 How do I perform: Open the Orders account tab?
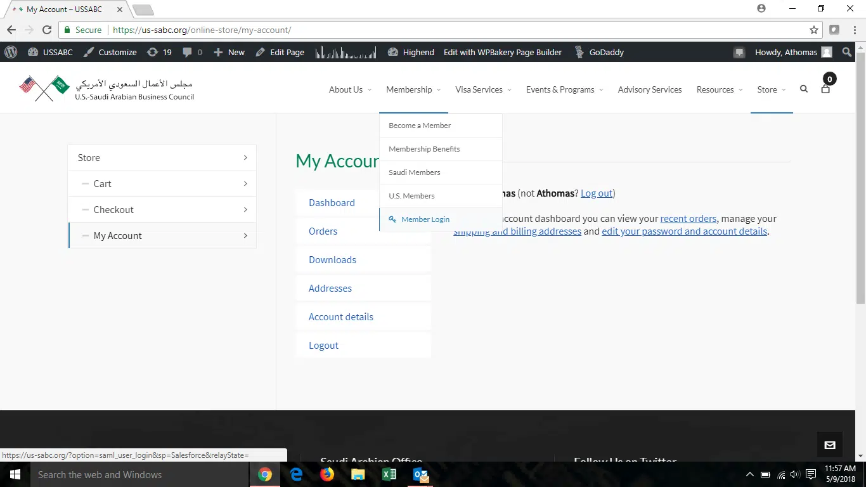click(323, 231)
